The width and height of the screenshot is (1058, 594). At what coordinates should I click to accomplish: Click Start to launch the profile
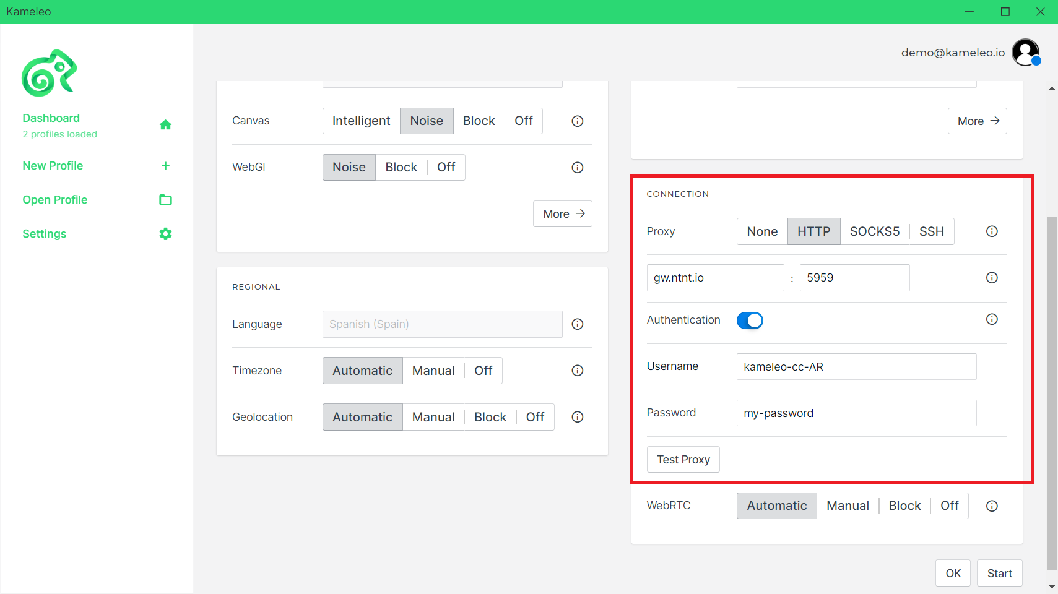pos(999,573)
